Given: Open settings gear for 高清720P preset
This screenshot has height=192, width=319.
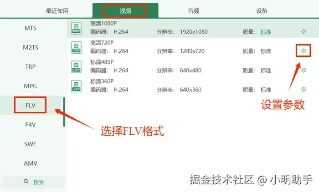Looking at the screenshot, I should pos(304,51).
